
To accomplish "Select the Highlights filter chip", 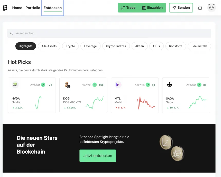I will click(25, 46).
